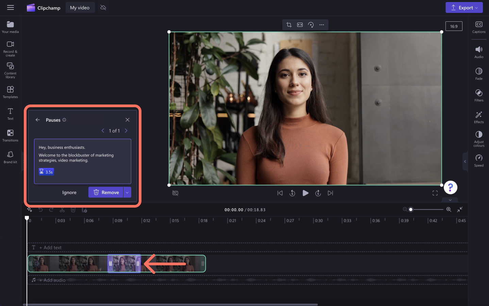Screen dimensions: 489x306
Task: Open the hamburger main menu
Action: pos(11,7)
